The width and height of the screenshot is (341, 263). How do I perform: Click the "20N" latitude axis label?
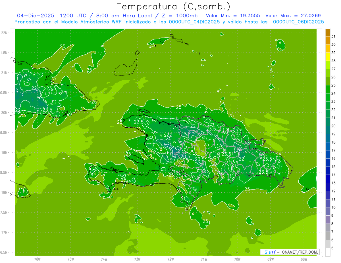[4, 113]
